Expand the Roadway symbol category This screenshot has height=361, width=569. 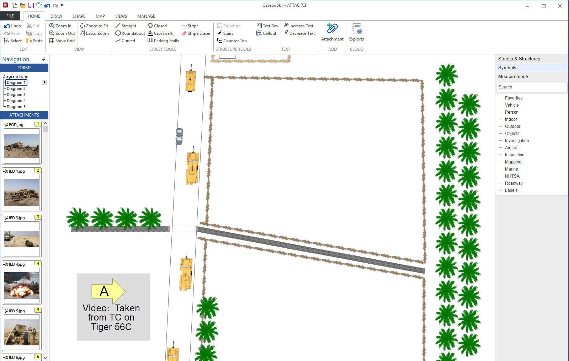514,183
